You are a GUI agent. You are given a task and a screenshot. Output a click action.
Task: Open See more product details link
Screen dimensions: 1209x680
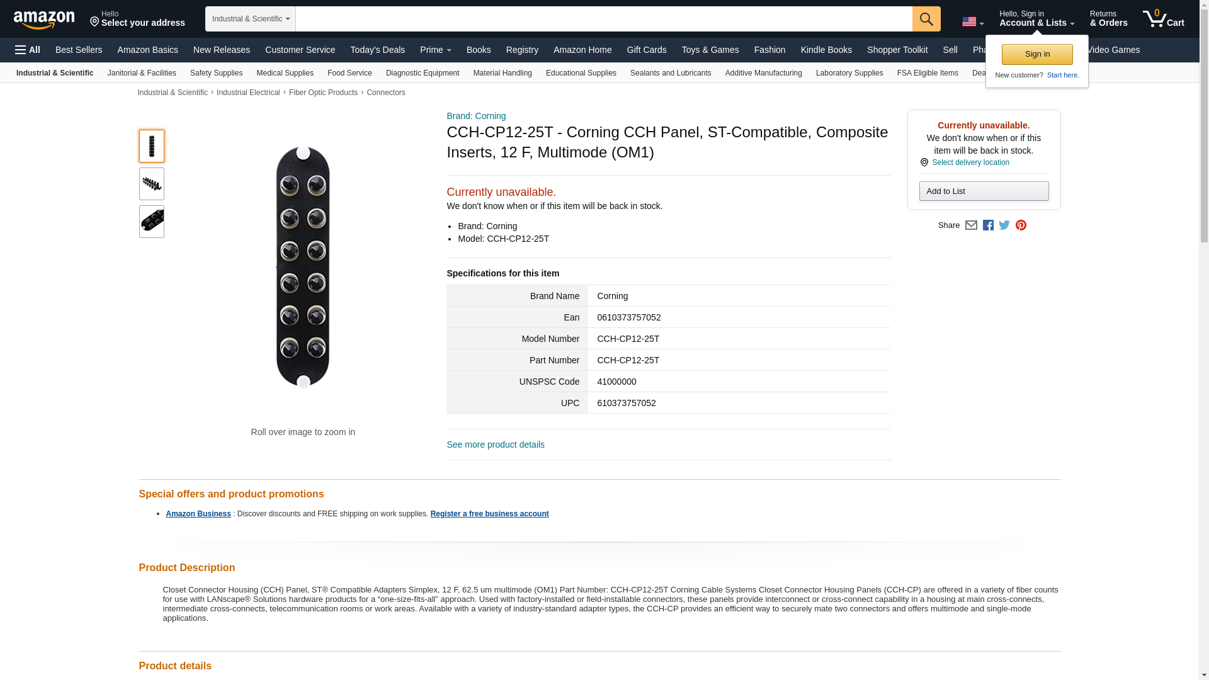(495, 445)
